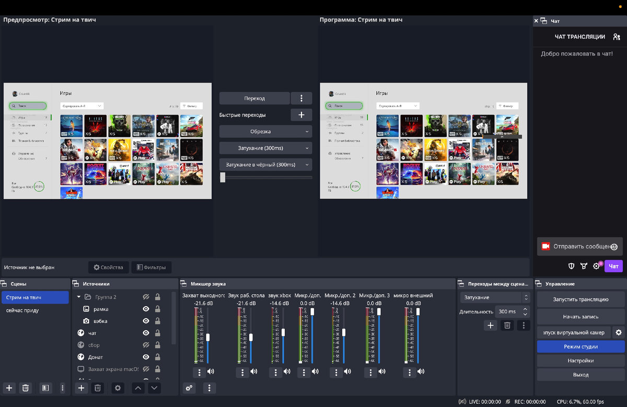
Task: Remove scene transition with trash icon
Action: click(x=507, y=325)
